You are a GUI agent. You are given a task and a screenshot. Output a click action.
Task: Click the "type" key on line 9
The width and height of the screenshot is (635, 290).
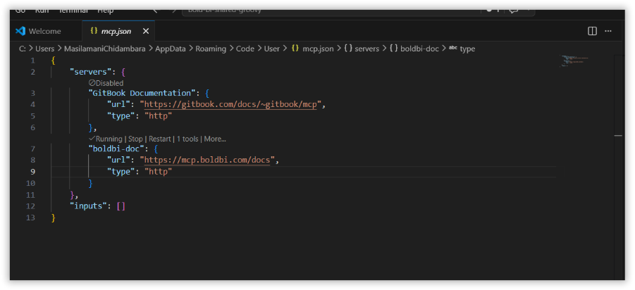click(x=121, y=172)
